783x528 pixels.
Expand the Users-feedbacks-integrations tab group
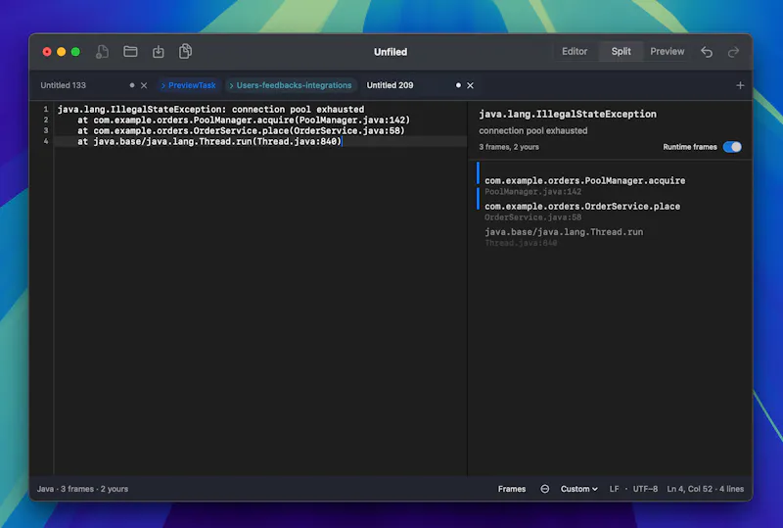click(x=291, y=85)
